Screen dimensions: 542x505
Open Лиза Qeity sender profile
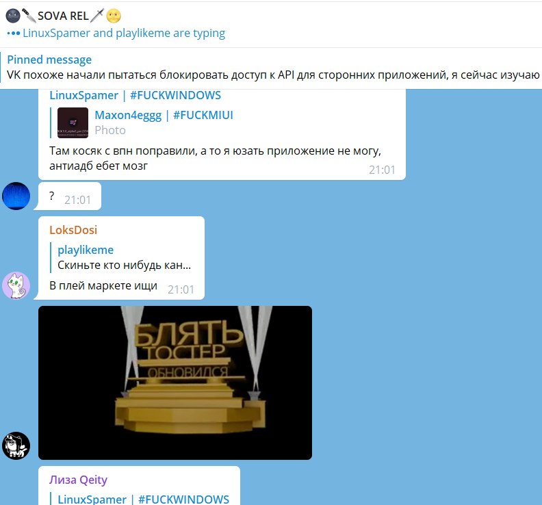click(x=78, y=480)
